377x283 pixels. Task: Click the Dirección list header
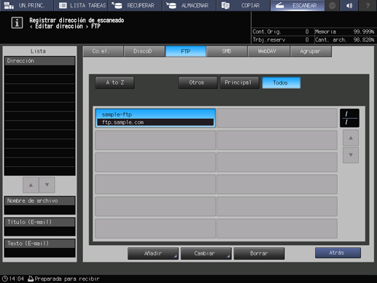[x=39, y=61]
